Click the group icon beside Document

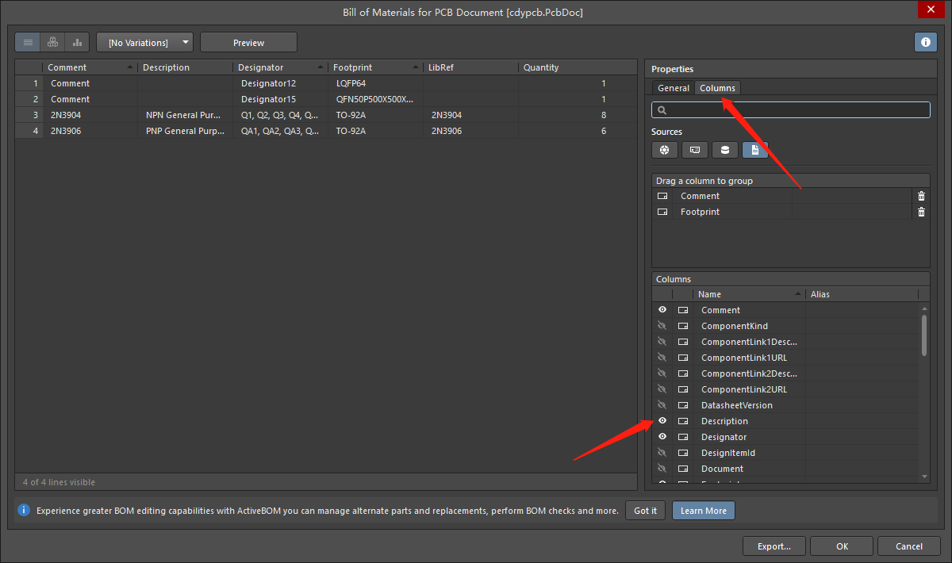click(x=683, y=469)
